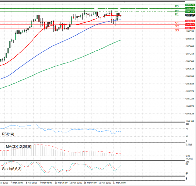The height and width of the screenshot is (186, 196).
Task: Click the 104.180 price axis value
Action: coord(190,121)
